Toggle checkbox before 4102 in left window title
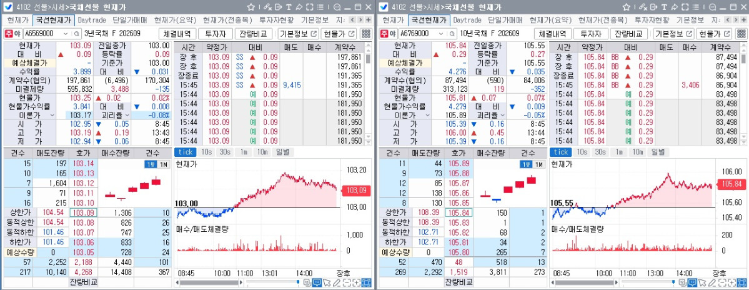The width and height of the screenshot is (749, 290). (7, 7)
